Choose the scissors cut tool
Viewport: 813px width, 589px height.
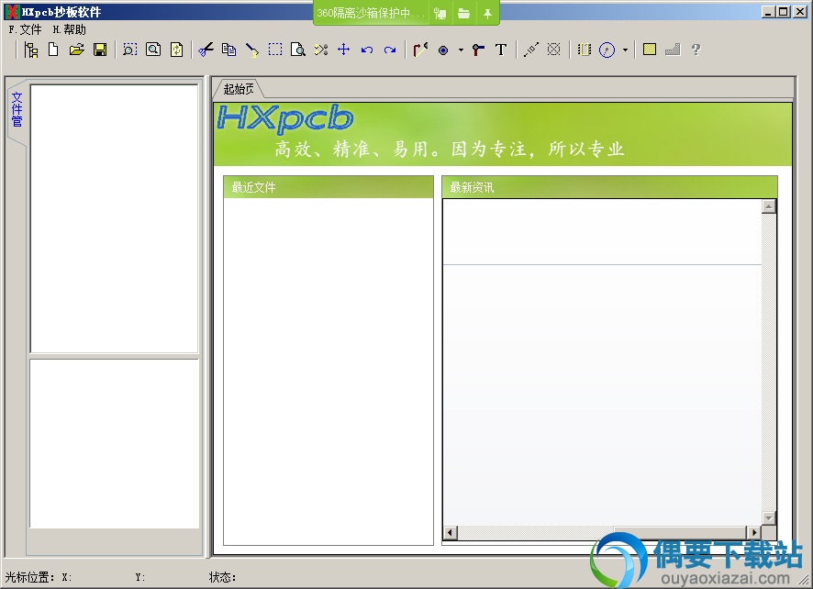coord(206,50)
